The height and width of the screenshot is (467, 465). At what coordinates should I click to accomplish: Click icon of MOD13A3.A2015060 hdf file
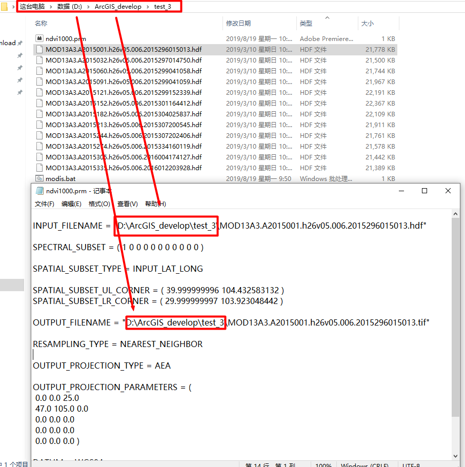point(39,71)
